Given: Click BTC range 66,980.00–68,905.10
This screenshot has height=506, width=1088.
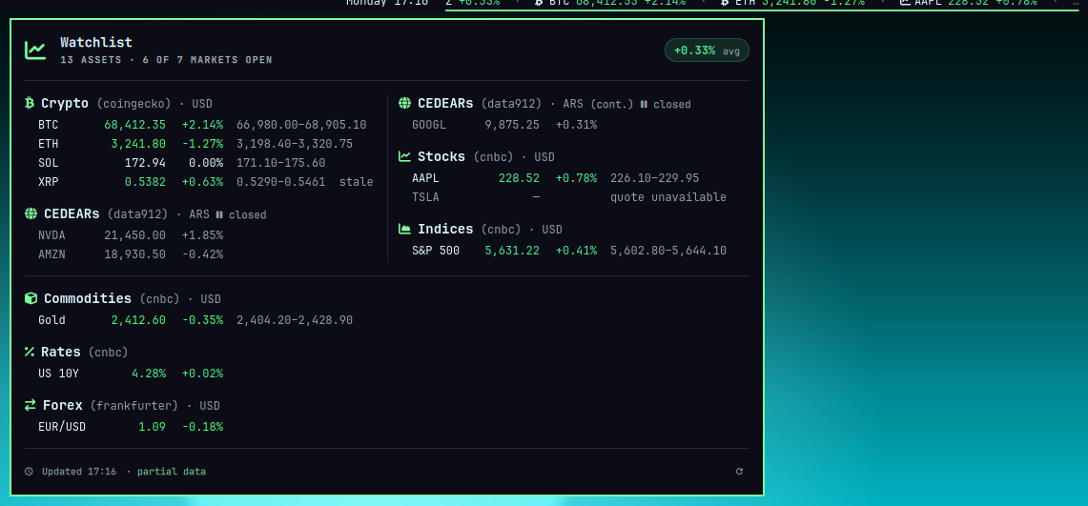Looking at the screenshot, I should [x=301, y=126].
